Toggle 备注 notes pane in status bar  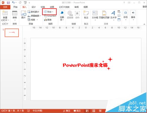tap(67, 111)
